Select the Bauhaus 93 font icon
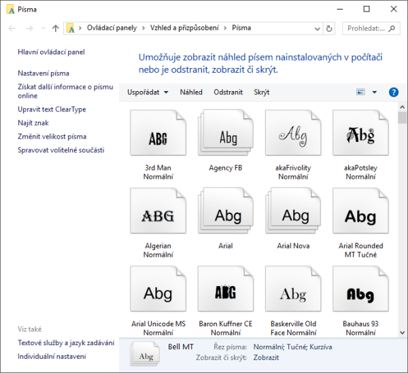The image size is (408, 373). coord(360,289)
